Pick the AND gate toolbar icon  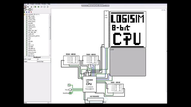[x=45, y=7]
